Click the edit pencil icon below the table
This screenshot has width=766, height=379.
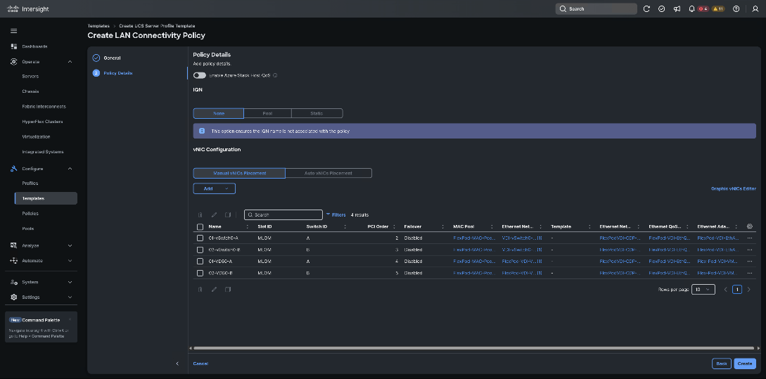(x=214, y=289)
